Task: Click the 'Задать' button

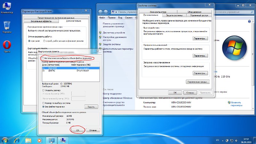Action: click(x=91, y=107)
